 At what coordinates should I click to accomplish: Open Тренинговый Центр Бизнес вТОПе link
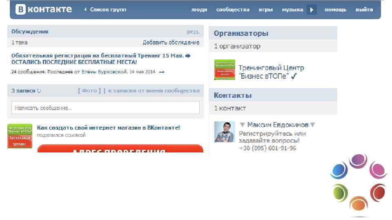[271, 72]
